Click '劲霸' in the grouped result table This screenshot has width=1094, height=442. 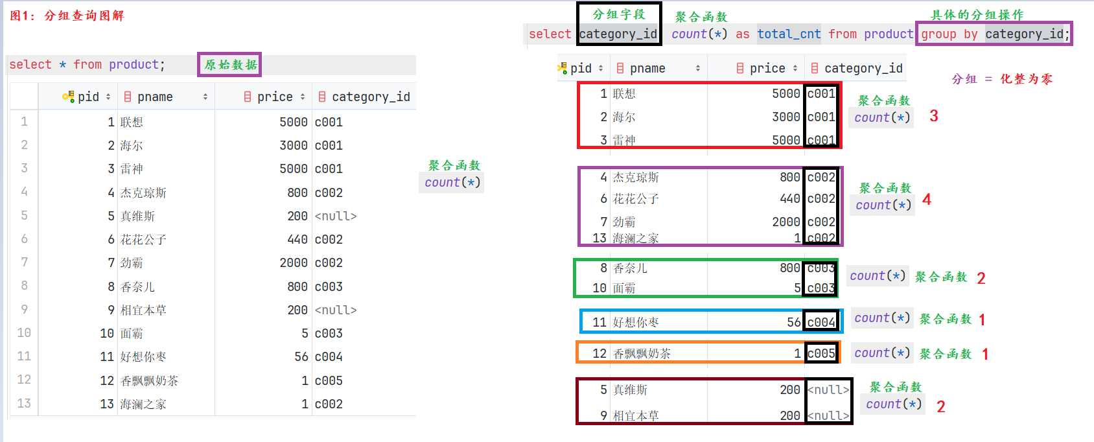click(624, 222)
